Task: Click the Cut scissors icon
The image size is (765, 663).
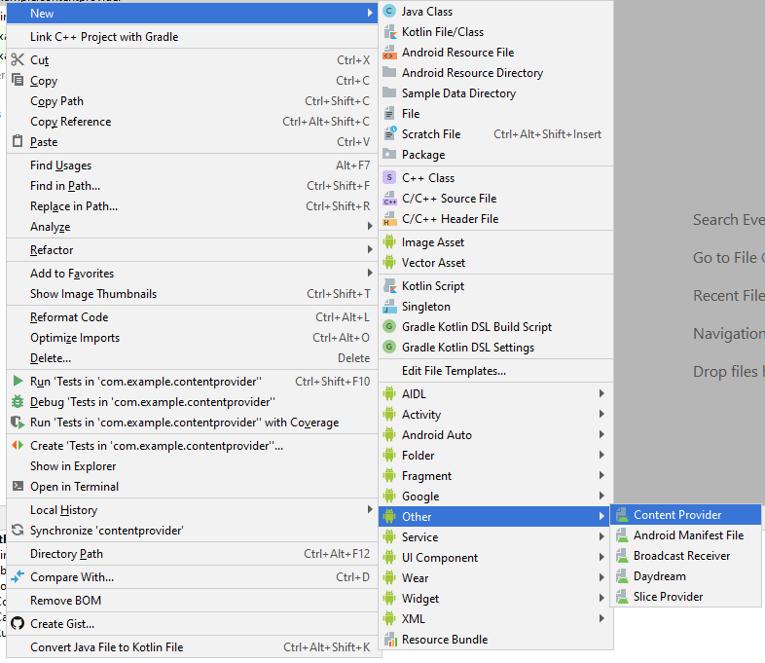Action: click(x=18, y=60)
